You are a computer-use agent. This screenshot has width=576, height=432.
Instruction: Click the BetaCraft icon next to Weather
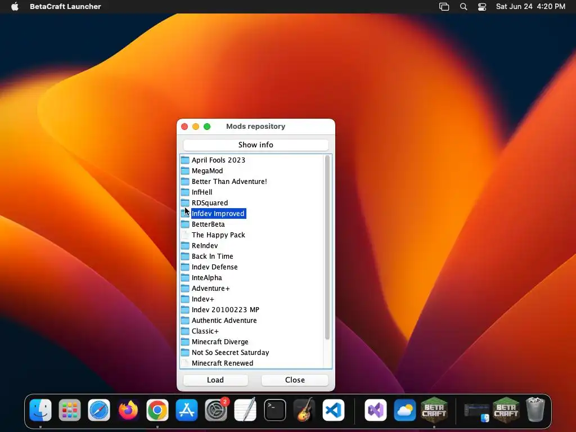pos(434,410)
